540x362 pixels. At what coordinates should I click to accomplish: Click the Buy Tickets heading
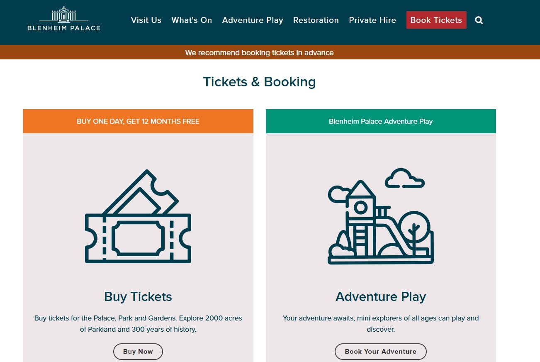tap(138, 296)
